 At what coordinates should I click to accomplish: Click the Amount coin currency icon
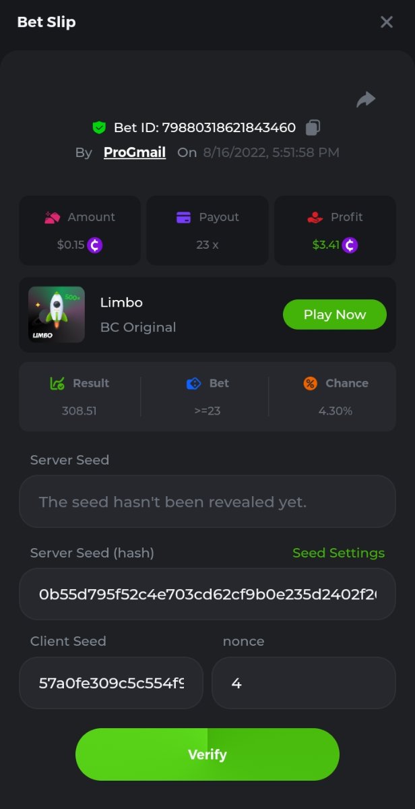95,245
